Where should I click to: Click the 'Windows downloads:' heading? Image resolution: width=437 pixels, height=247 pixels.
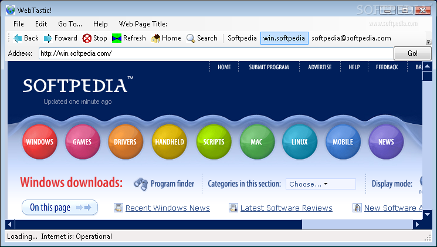[x=72, y=182]
